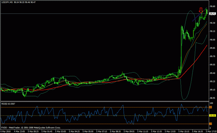Click the 5 Mar 04:25 time label
Viewport: 217px width, 133px height.
click(74, 132)
